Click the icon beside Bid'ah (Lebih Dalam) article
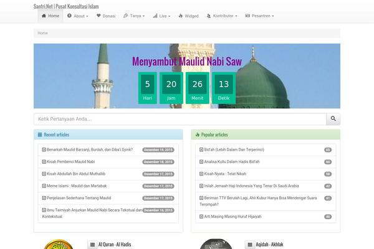Image resolution: width=374 pixels, height=249 pixels. pos(201,149)
